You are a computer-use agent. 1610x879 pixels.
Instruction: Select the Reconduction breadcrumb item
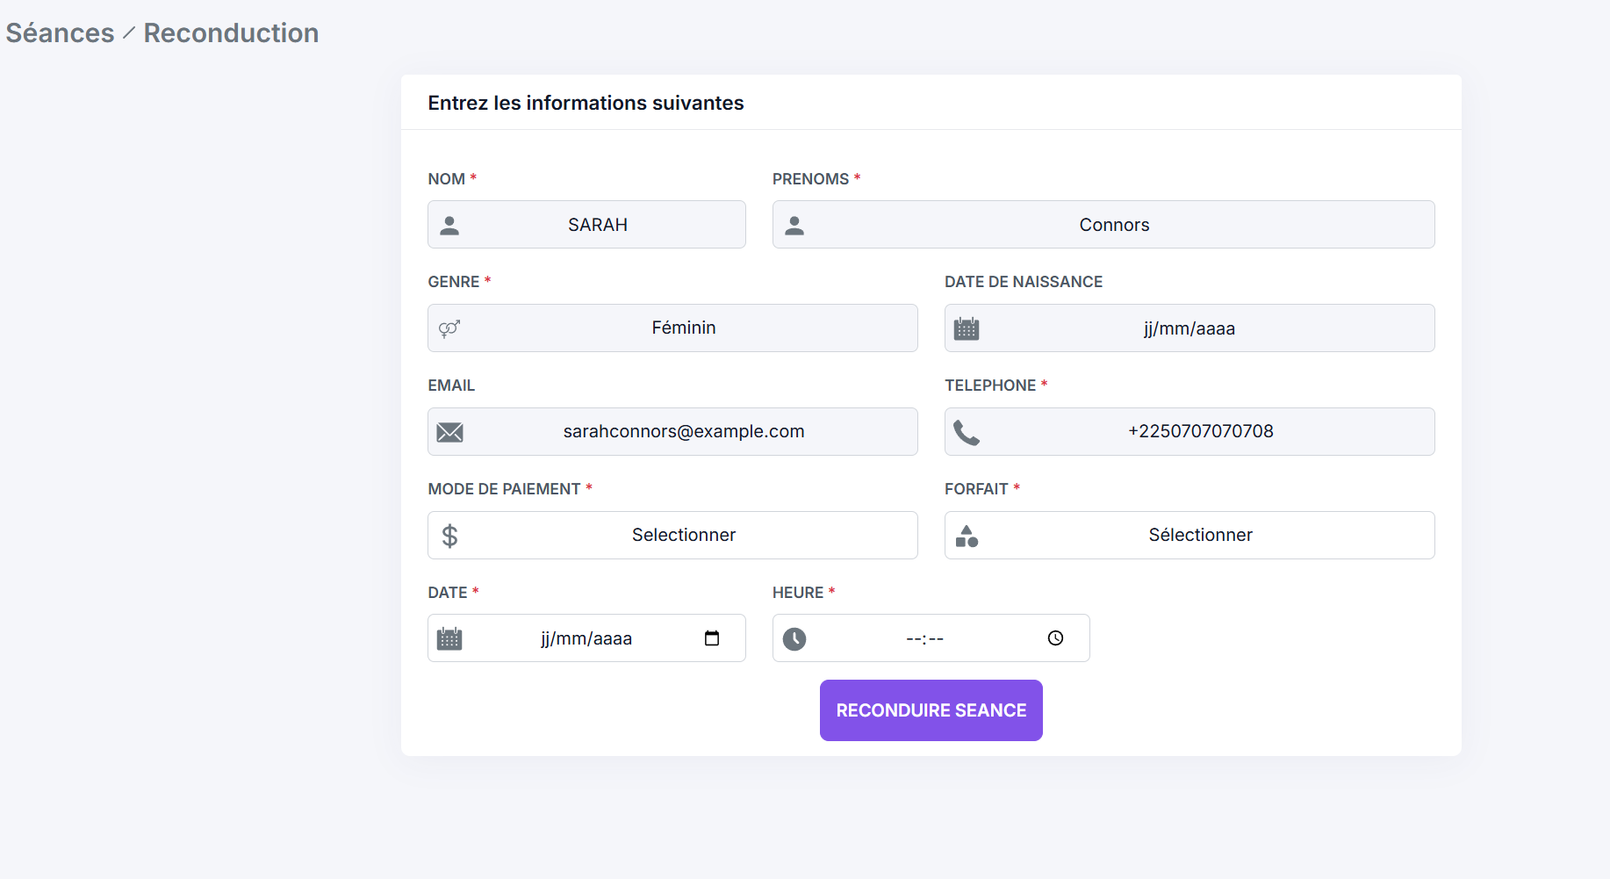(231, 32)
